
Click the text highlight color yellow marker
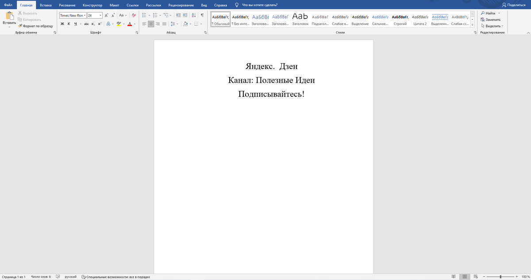119,23
